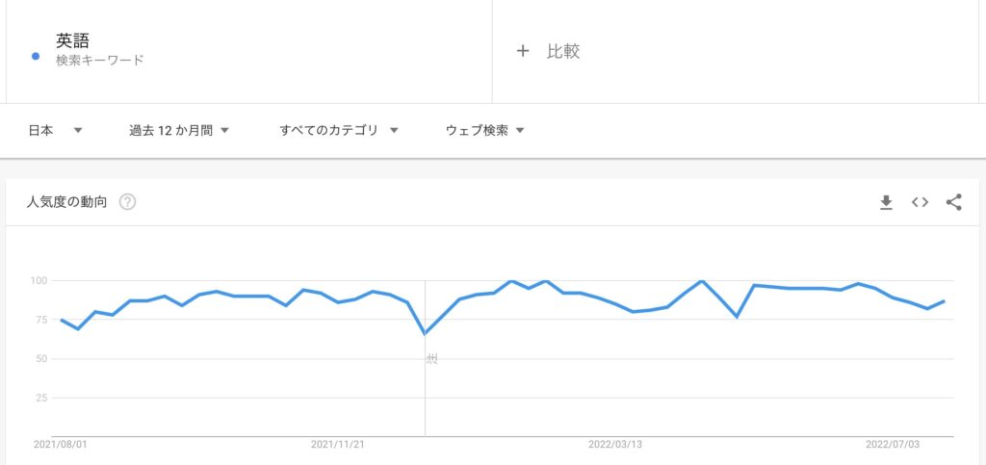The image size is (986, 465).
Task: Click the trend line's lowest dip point
Action: click(425, 334)
